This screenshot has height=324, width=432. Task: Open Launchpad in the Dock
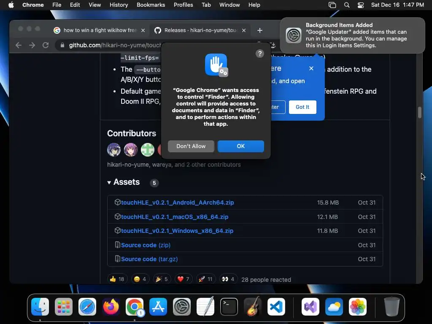click(x=64, y=307)
